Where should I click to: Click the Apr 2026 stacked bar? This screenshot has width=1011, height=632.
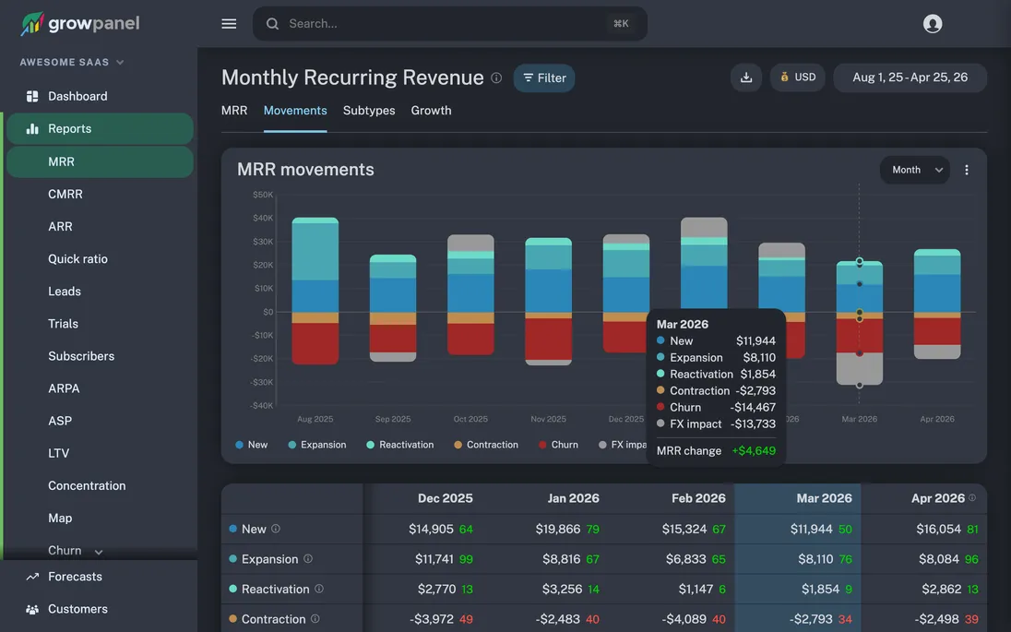[937, 304]
